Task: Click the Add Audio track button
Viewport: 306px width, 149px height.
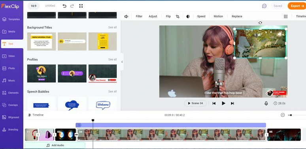Action: point(55,145)
